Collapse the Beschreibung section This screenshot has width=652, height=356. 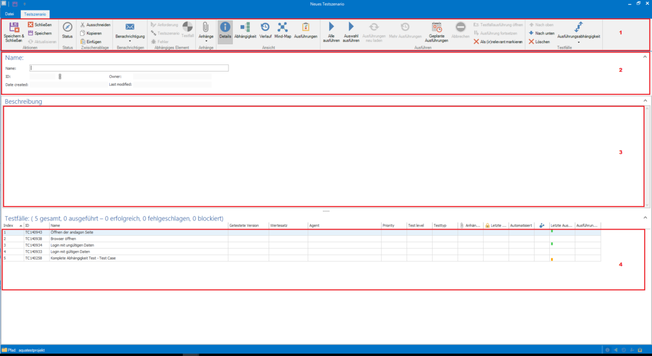click(645, 101)
